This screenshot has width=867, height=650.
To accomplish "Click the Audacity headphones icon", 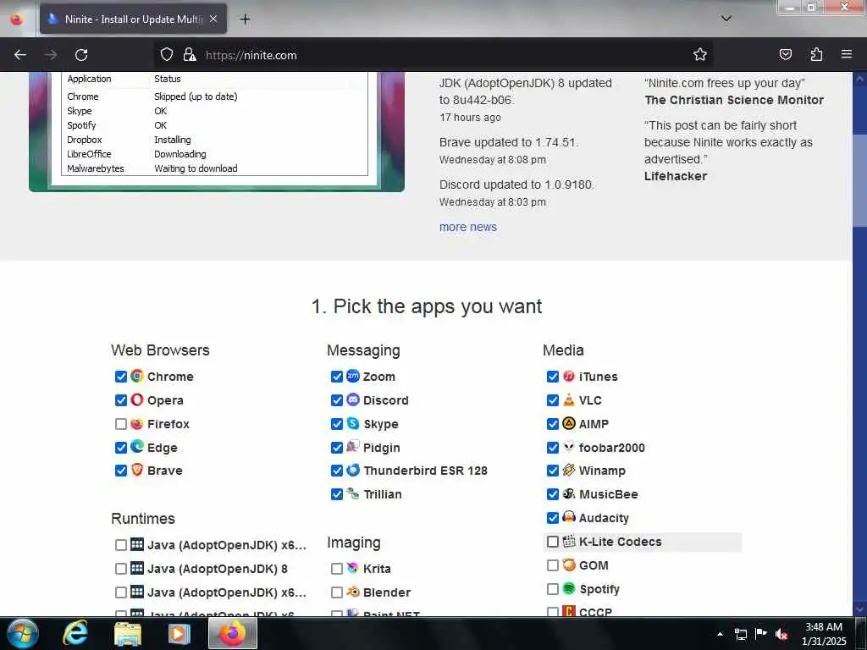I will 568,517.
